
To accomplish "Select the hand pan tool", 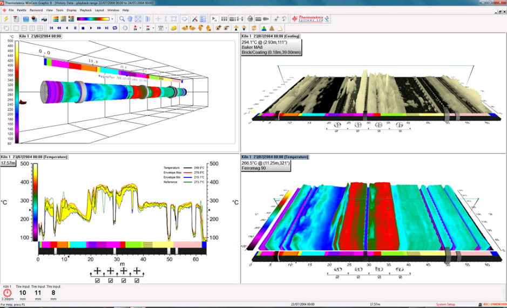I will click(130, 19).
